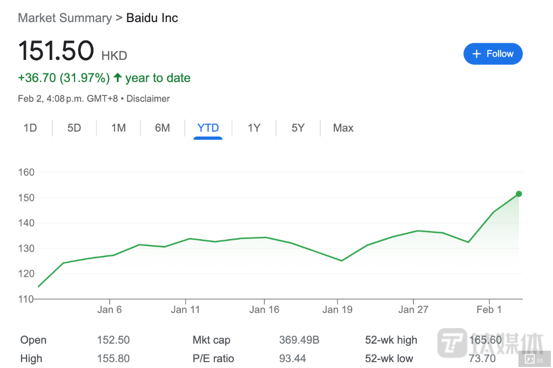The height and width of the screenshot is (368, 553).
Task: Click the plus icon in Follow
Action: point(476,54)
